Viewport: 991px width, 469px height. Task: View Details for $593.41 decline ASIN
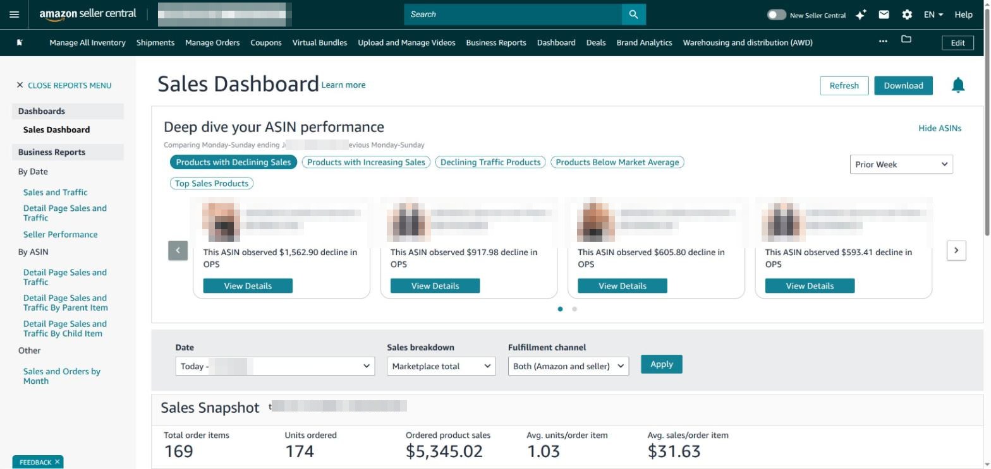click(810, 286)
